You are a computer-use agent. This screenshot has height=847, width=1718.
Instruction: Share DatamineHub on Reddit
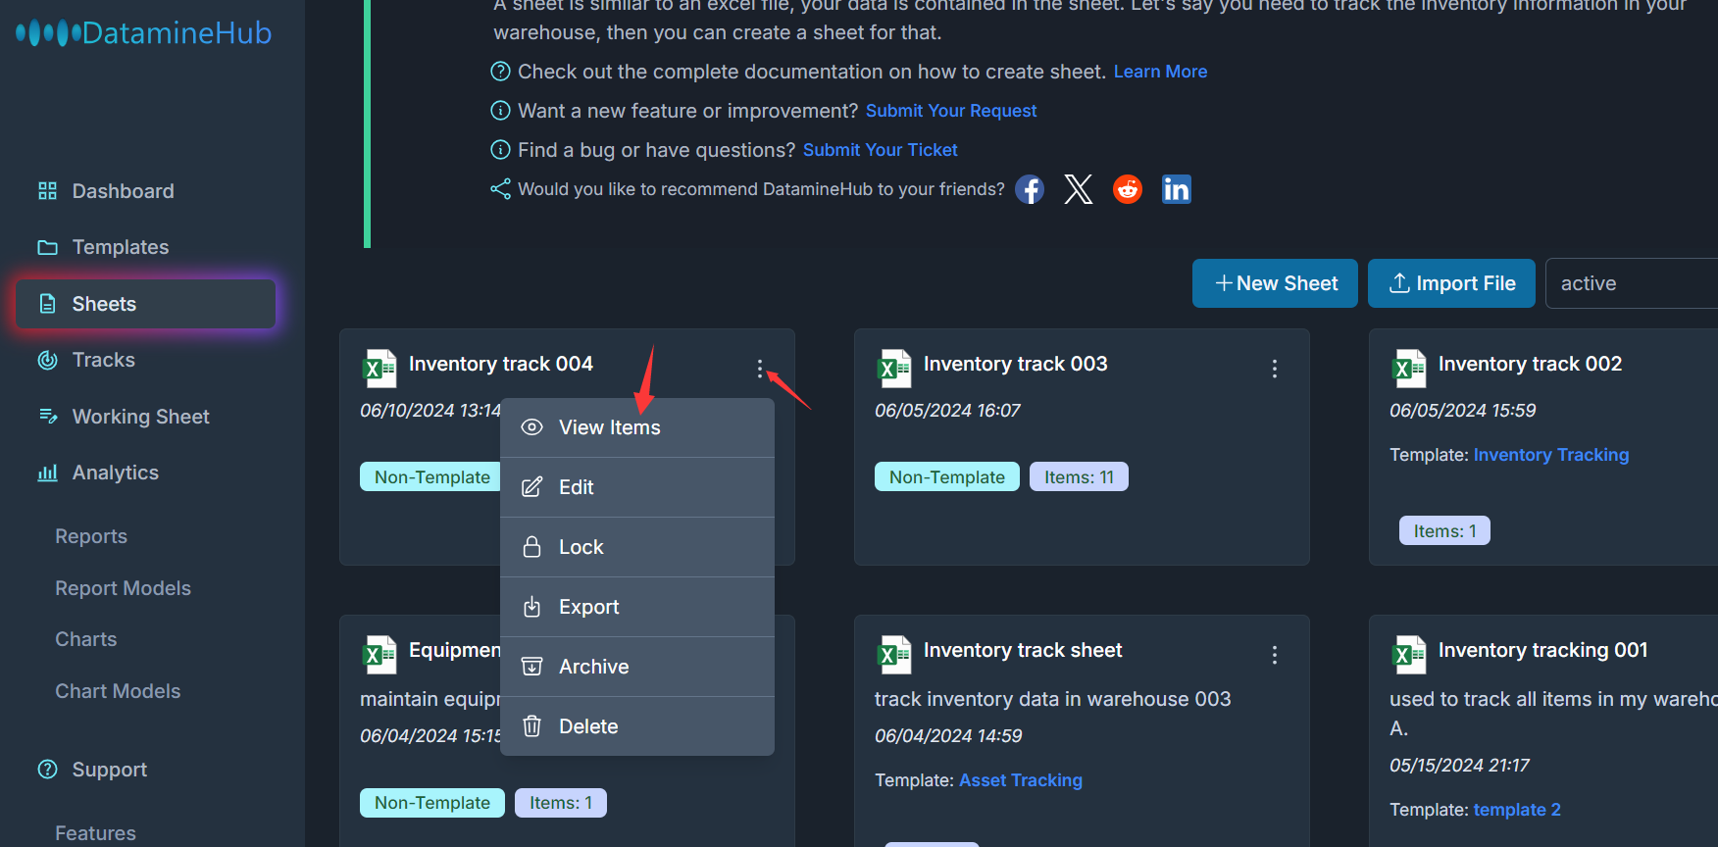[x=1128, y=189]
